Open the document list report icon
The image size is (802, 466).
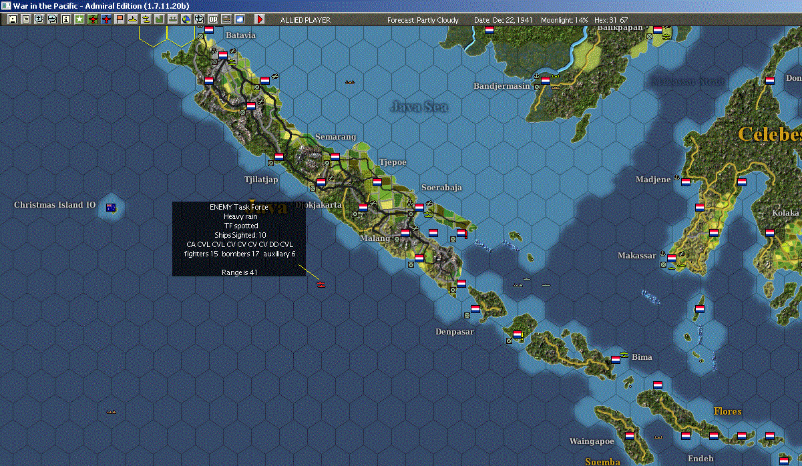click(25, 19)
